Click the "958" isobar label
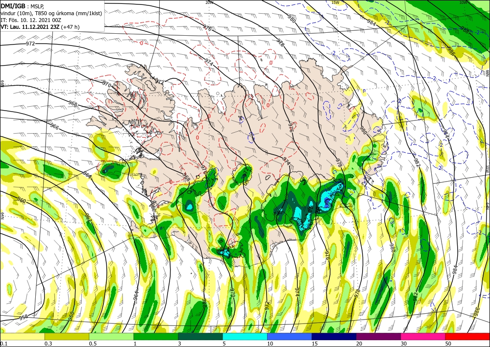The height and width of the screenshot is (347, 490). (x=24, y=317)
